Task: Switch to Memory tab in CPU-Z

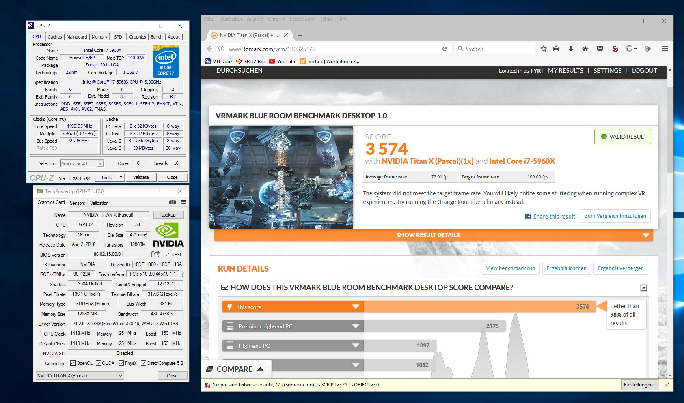Action: [x=99, y=37]
